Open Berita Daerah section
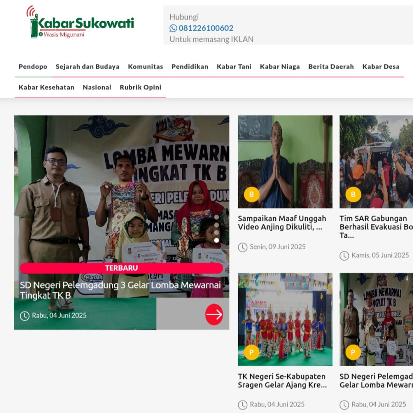Screen dimensions: 413x413 (x=331, y=67)
